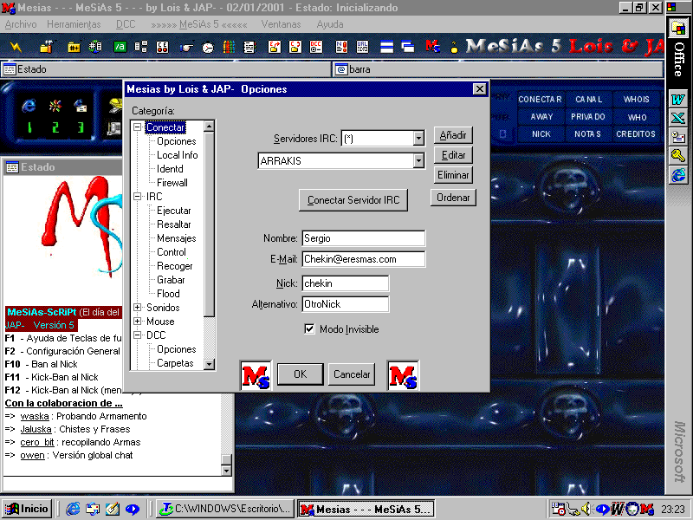
Task: Click the right Ms logo button in dialog
Action: 403,375
